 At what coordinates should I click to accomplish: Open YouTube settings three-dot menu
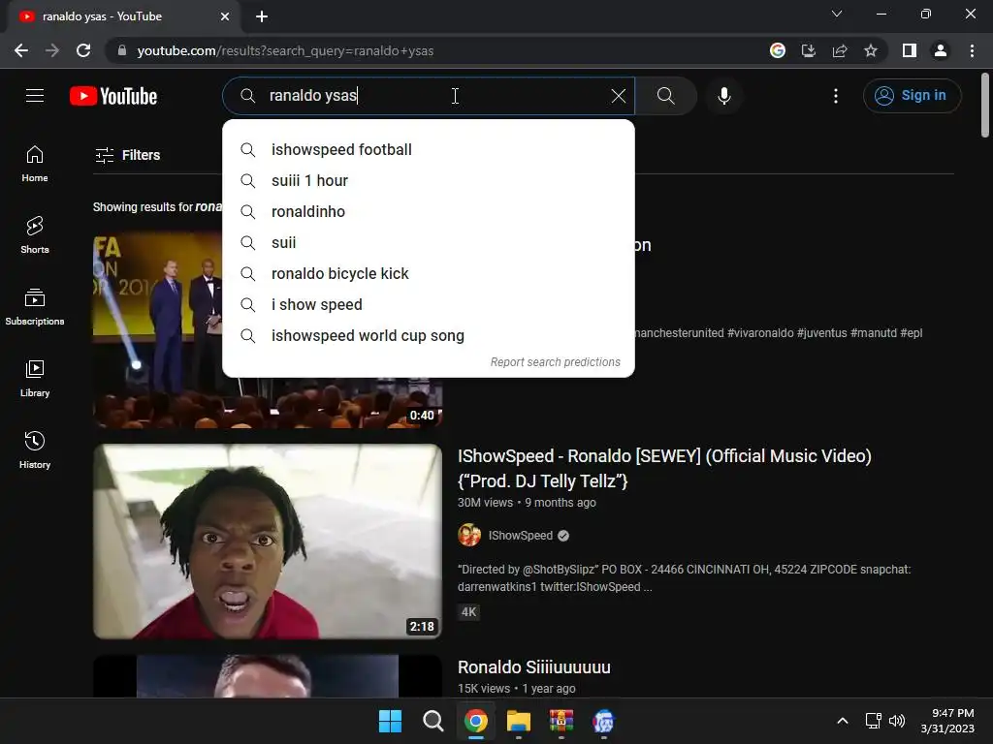coord(836,96)
